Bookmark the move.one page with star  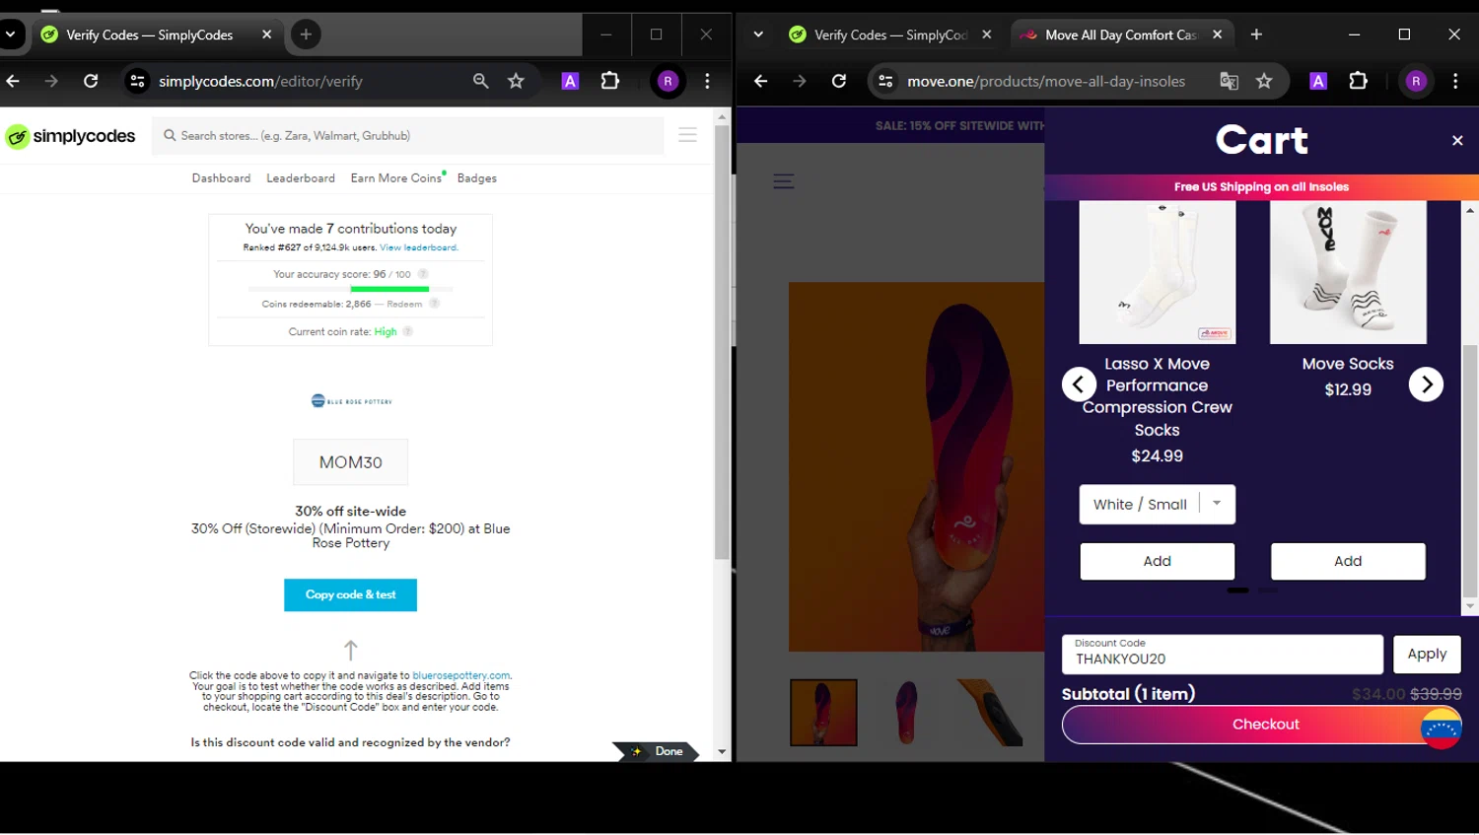(1264, 81)
